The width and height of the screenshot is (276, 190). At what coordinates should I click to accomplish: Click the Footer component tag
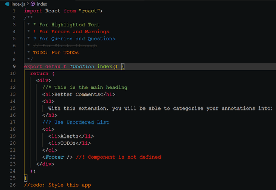tap(54, 157)
